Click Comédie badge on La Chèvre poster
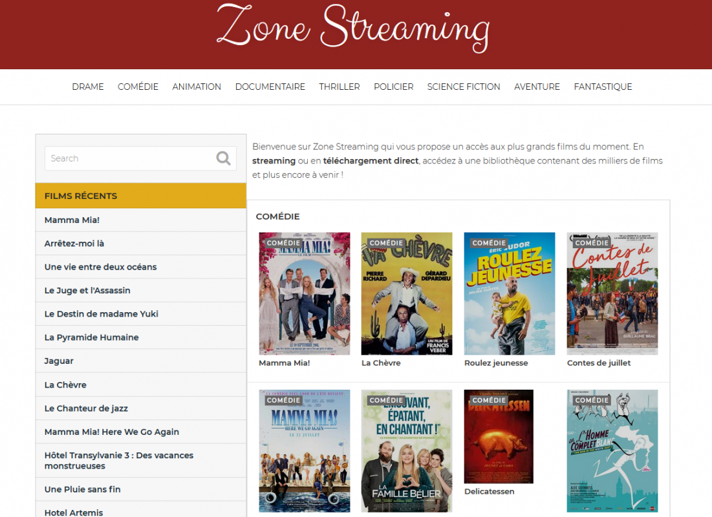The width and height of the screenshot is (712, 517). [x=386, y=243]
